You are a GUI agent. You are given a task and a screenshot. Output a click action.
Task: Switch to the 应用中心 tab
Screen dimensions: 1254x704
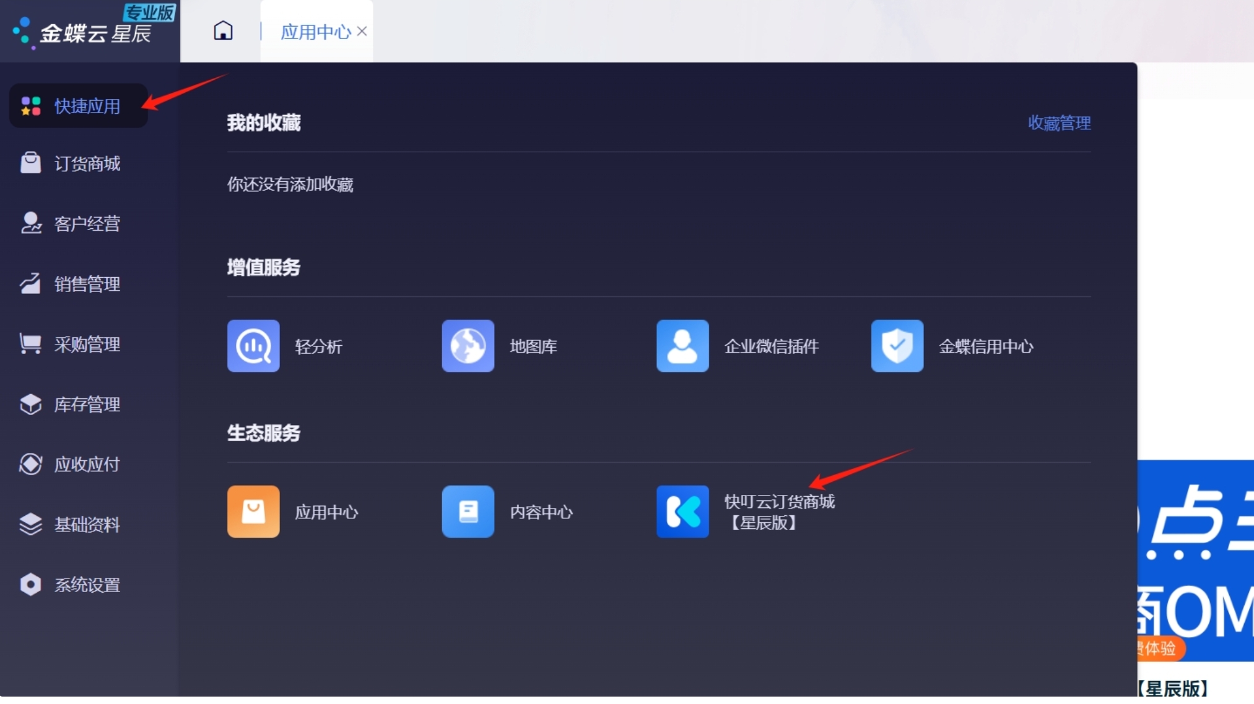[x=315, y=32]
